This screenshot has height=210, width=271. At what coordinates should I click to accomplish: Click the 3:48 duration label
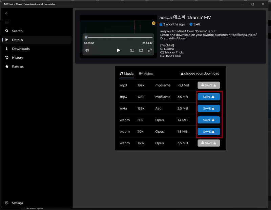[x=197, y=24]
